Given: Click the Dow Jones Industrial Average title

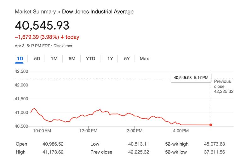Looking at the screenshot, I should [98, 12].
